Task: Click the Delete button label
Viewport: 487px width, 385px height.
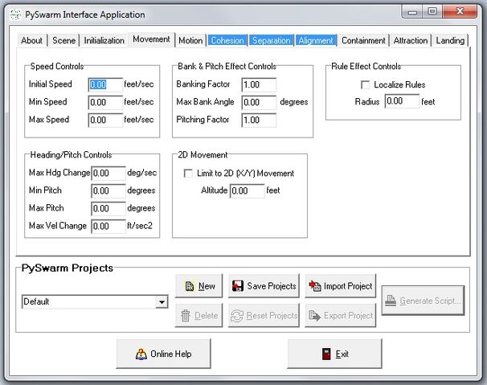Action: tap(207, 316)
